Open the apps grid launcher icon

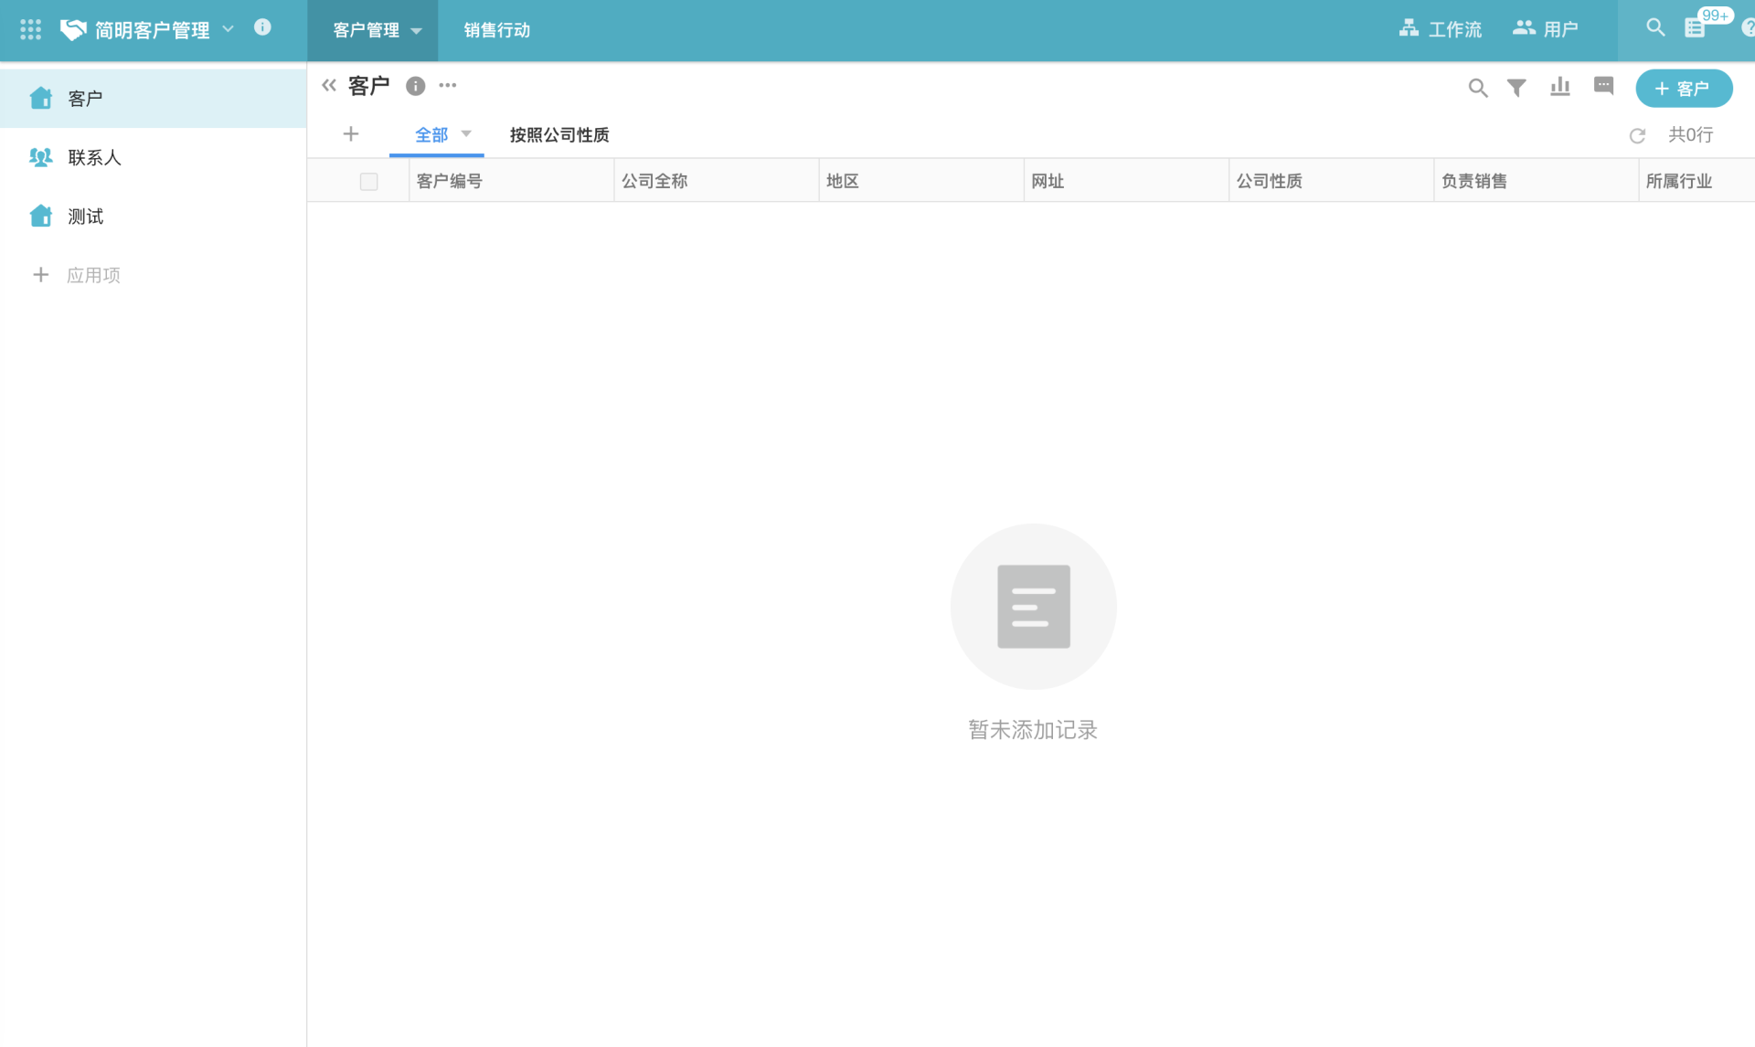coord(30,29)
